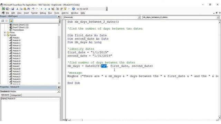Click the Redo arrow icon

(37, 9)
